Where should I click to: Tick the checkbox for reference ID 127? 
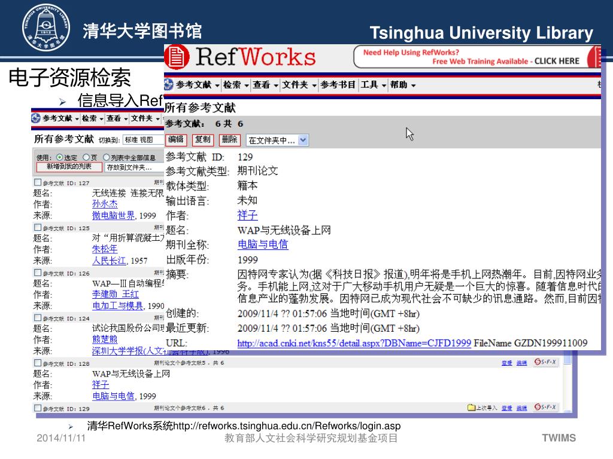pyautogui.click(x=38, y=182)
